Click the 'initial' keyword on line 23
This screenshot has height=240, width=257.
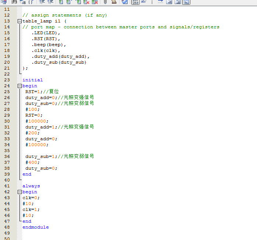(x=33, y=80)
